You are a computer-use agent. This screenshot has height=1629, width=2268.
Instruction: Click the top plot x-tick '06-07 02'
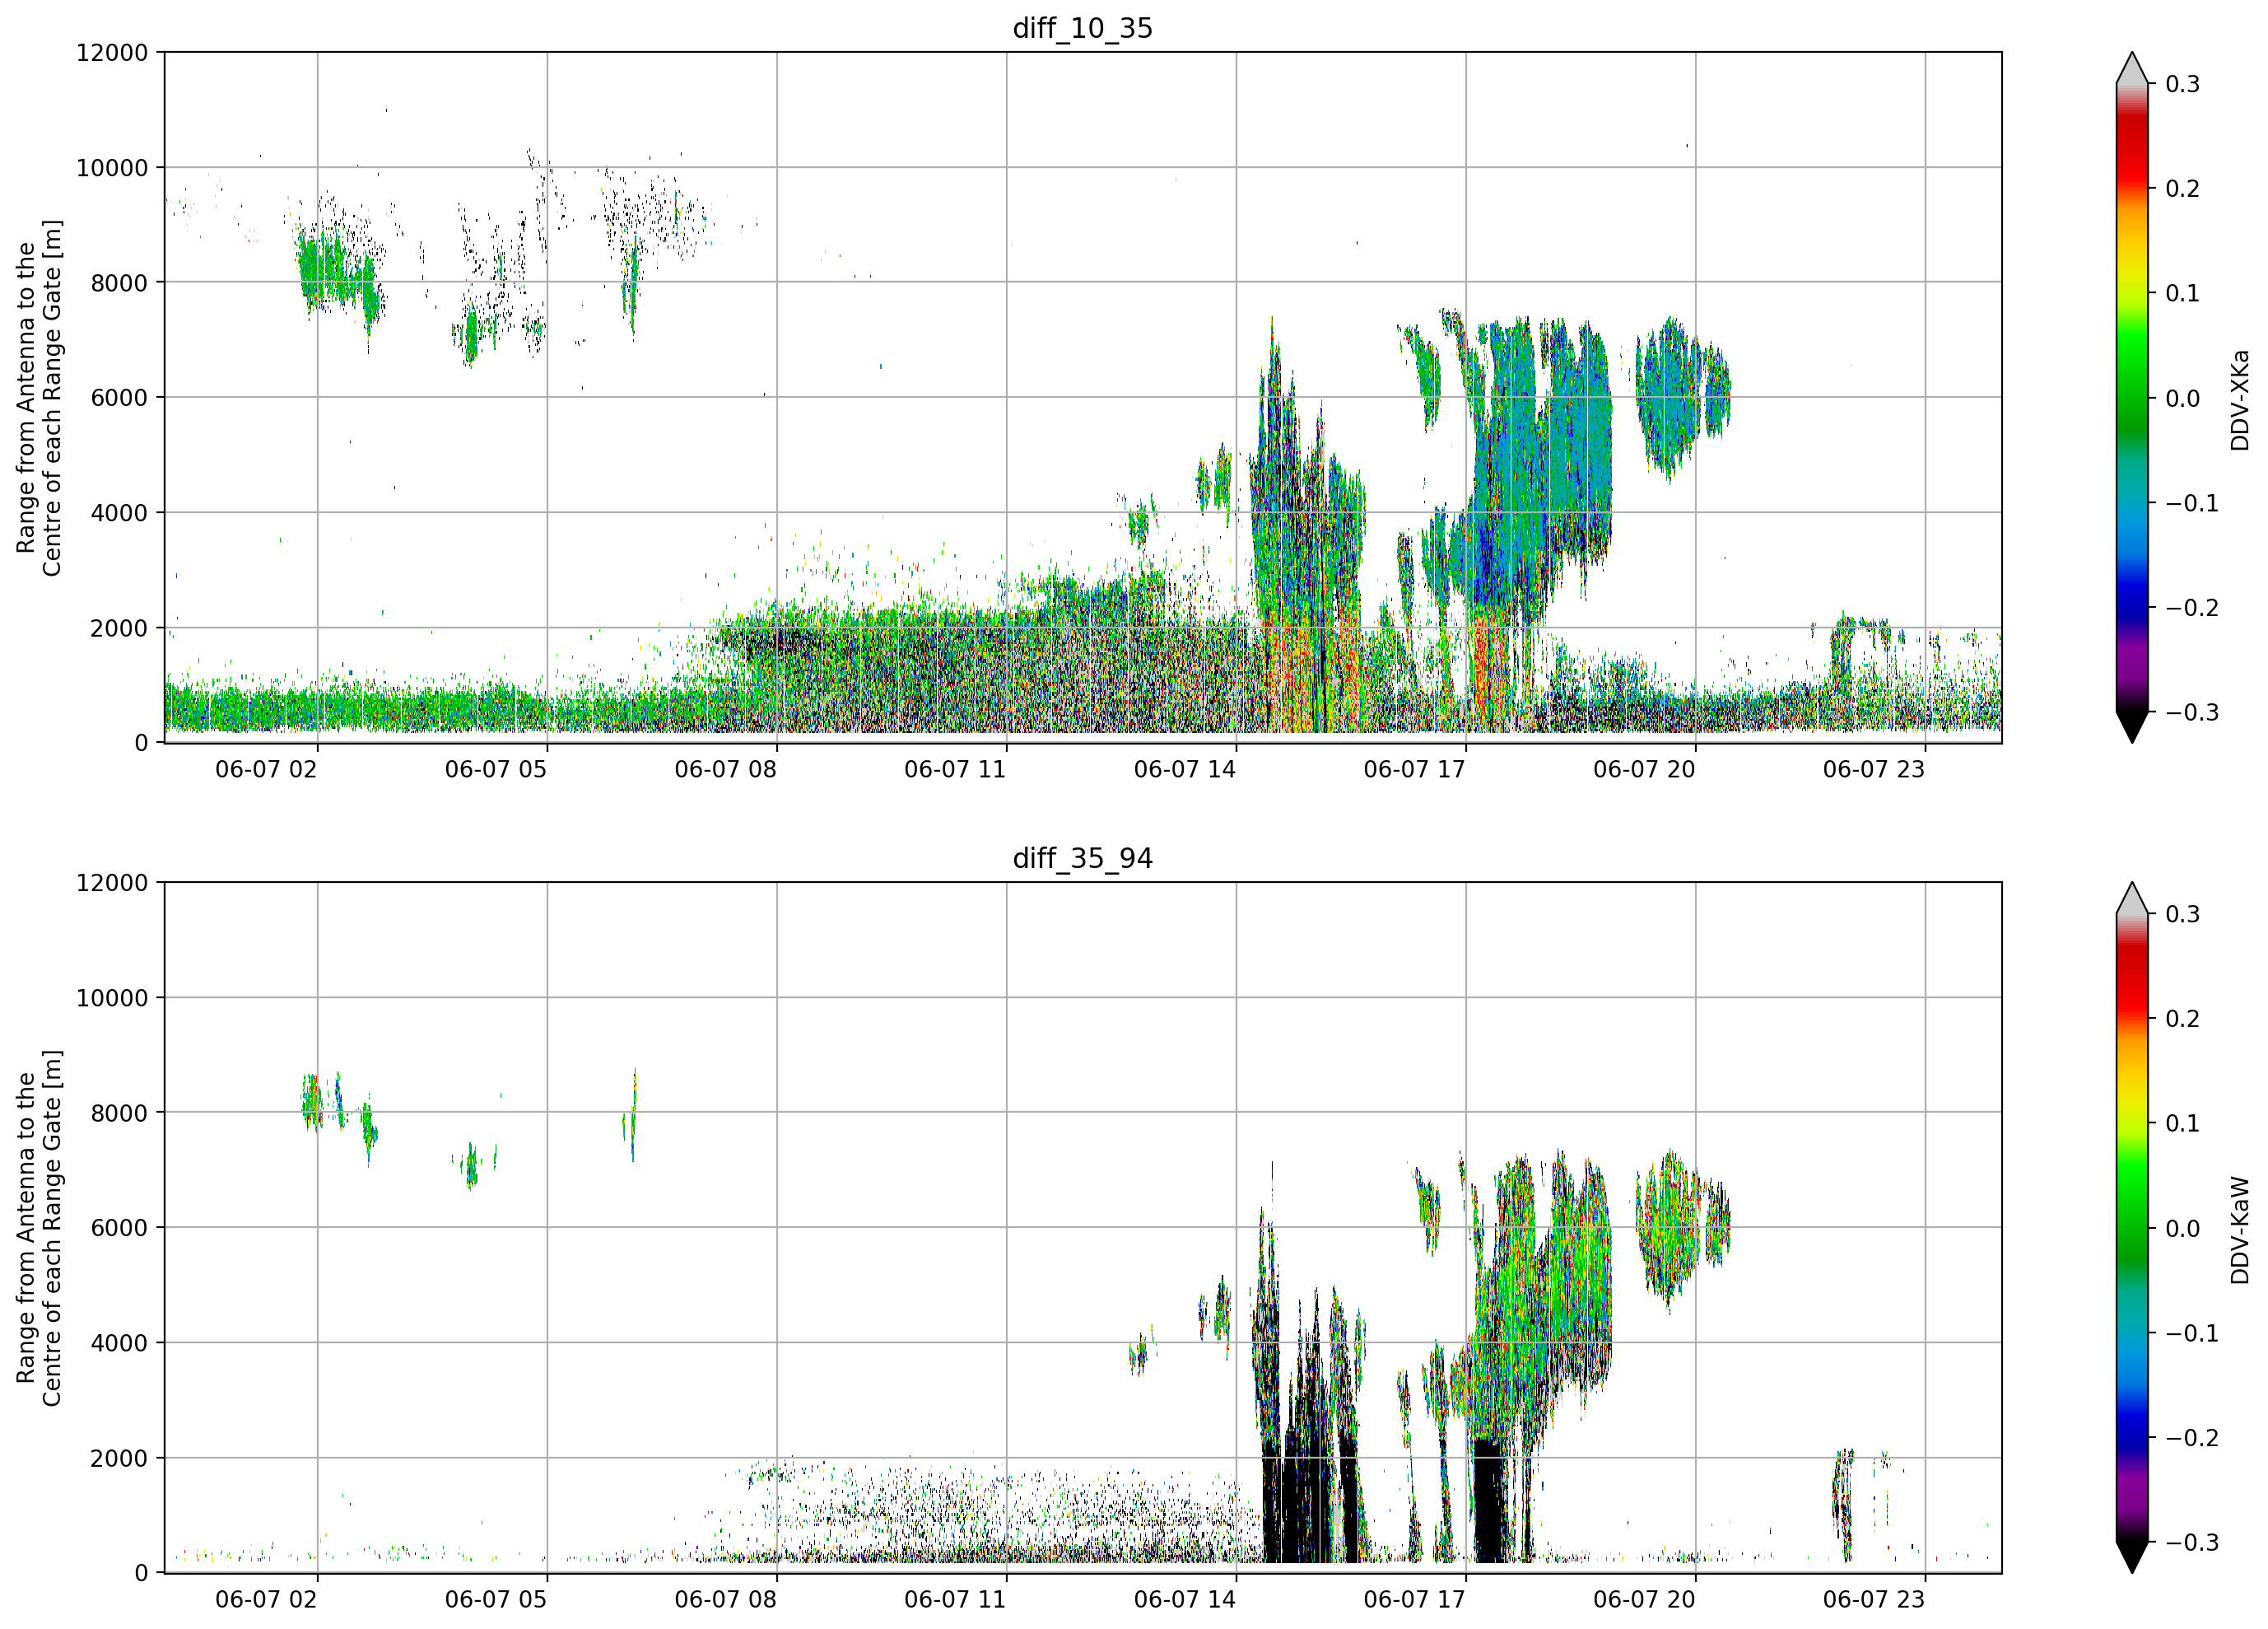[266, 769]
